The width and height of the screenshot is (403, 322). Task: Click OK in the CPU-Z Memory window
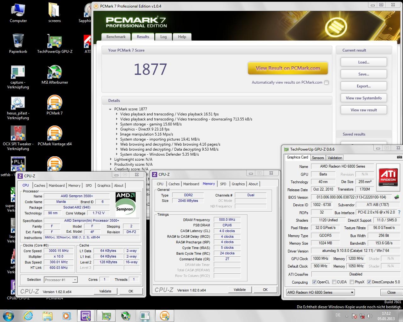pos(265,290)
